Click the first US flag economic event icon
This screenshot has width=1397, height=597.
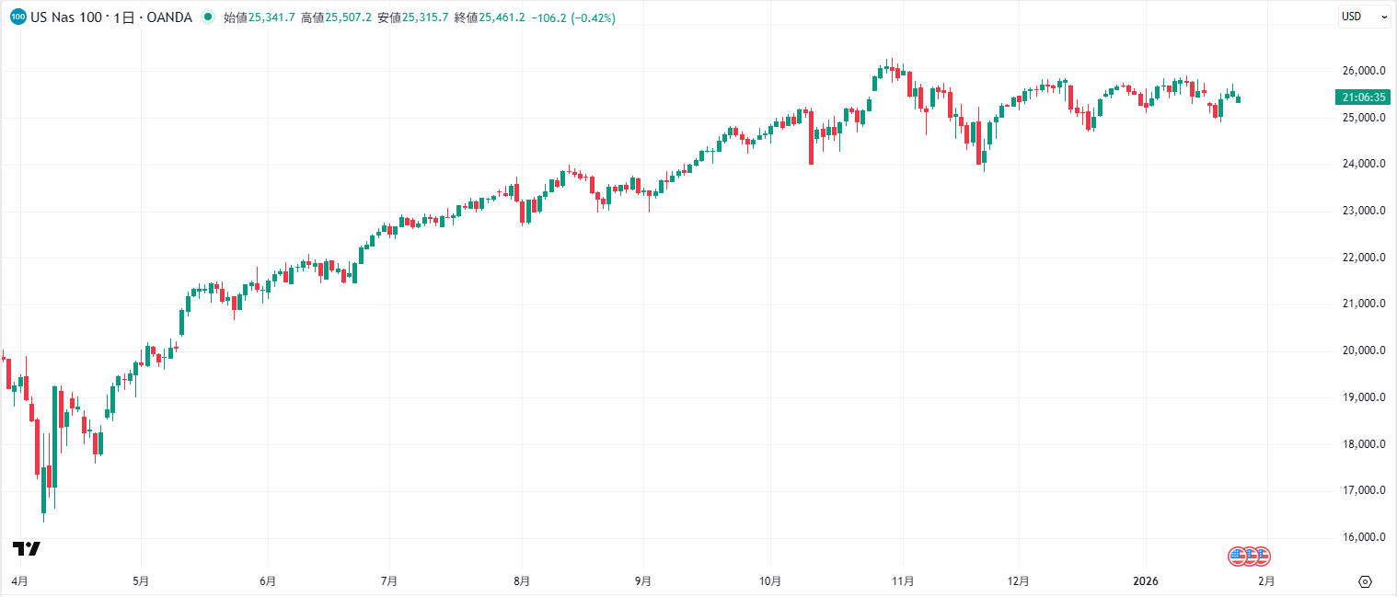click(x=1236, y=556)
